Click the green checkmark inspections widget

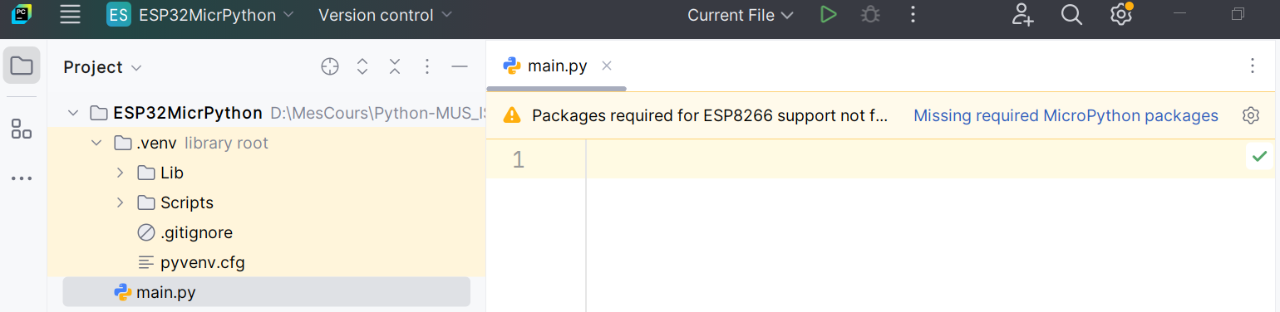(x=1259, y=156)
